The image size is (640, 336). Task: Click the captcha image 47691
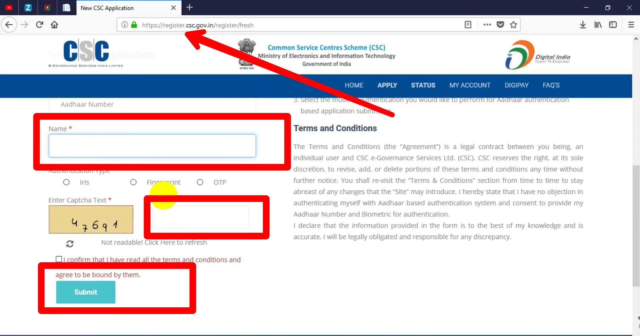point(91,219)
